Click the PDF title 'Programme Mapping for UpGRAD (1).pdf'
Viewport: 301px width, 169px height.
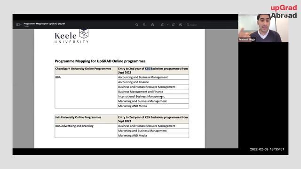click(x=44, y=24)
